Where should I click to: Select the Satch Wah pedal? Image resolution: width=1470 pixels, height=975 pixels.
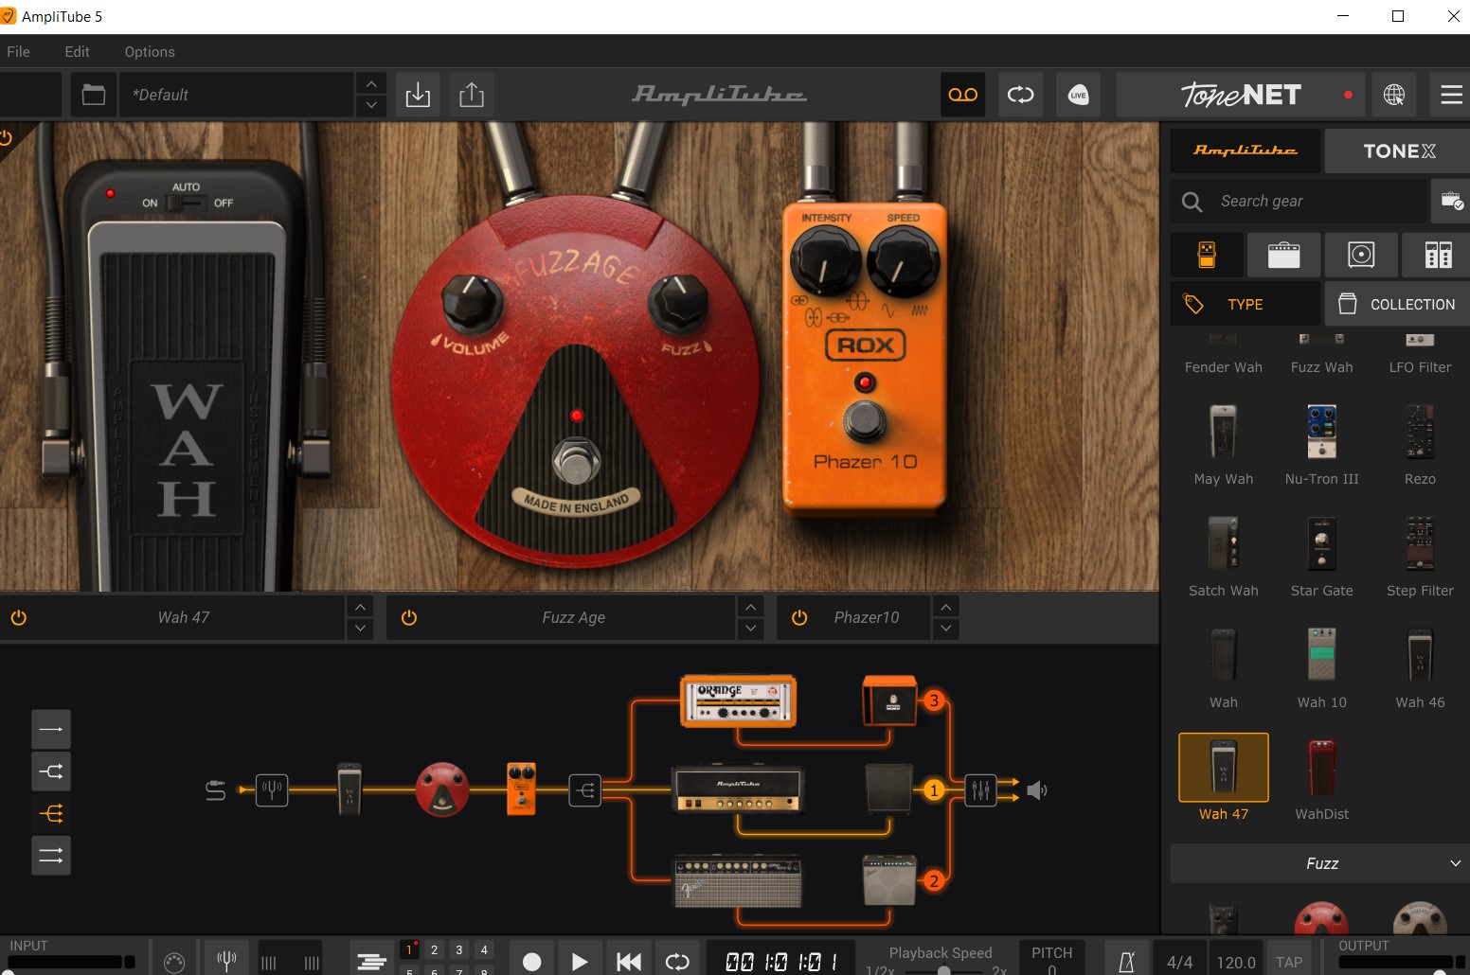[x=1223, y=557]
